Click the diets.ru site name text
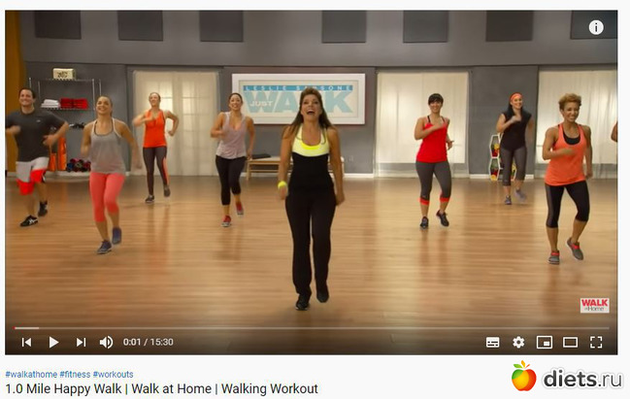Screen dimensions: 630x399 [x=582, y=379]
